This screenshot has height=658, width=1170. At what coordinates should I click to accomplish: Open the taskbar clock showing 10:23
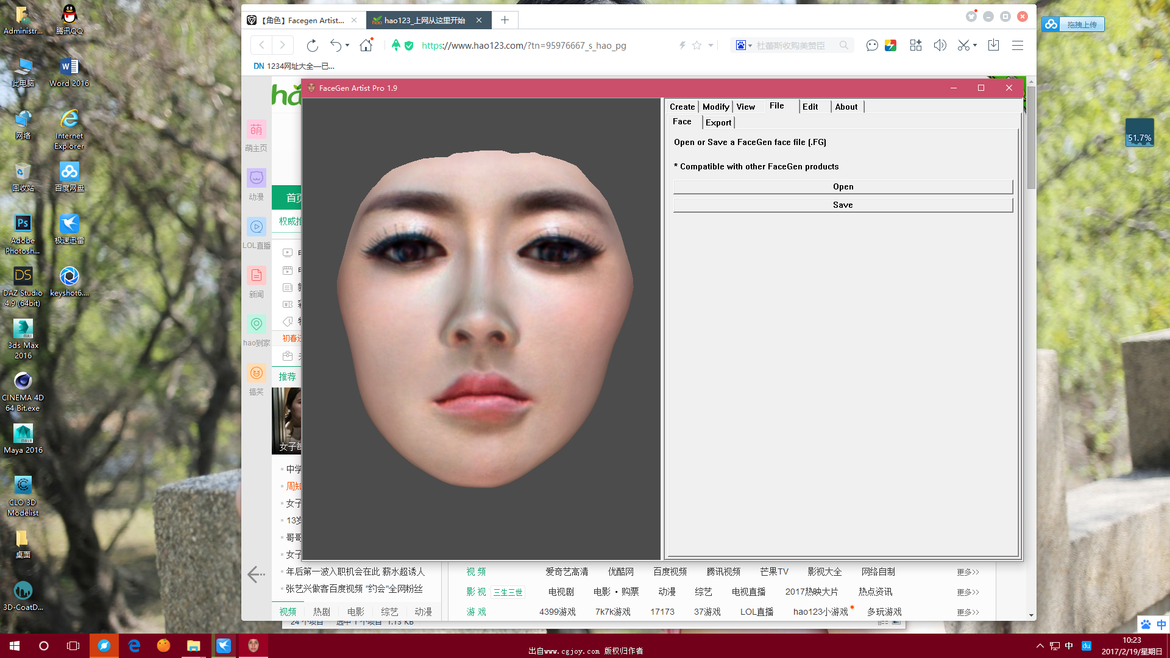(x=1132, y=646)
